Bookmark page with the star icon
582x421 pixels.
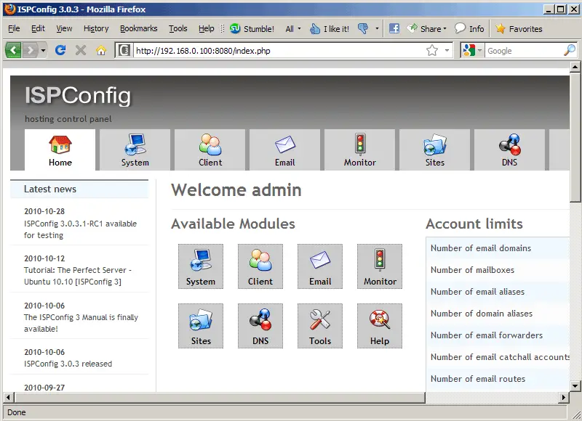click(x=432, y=50)
